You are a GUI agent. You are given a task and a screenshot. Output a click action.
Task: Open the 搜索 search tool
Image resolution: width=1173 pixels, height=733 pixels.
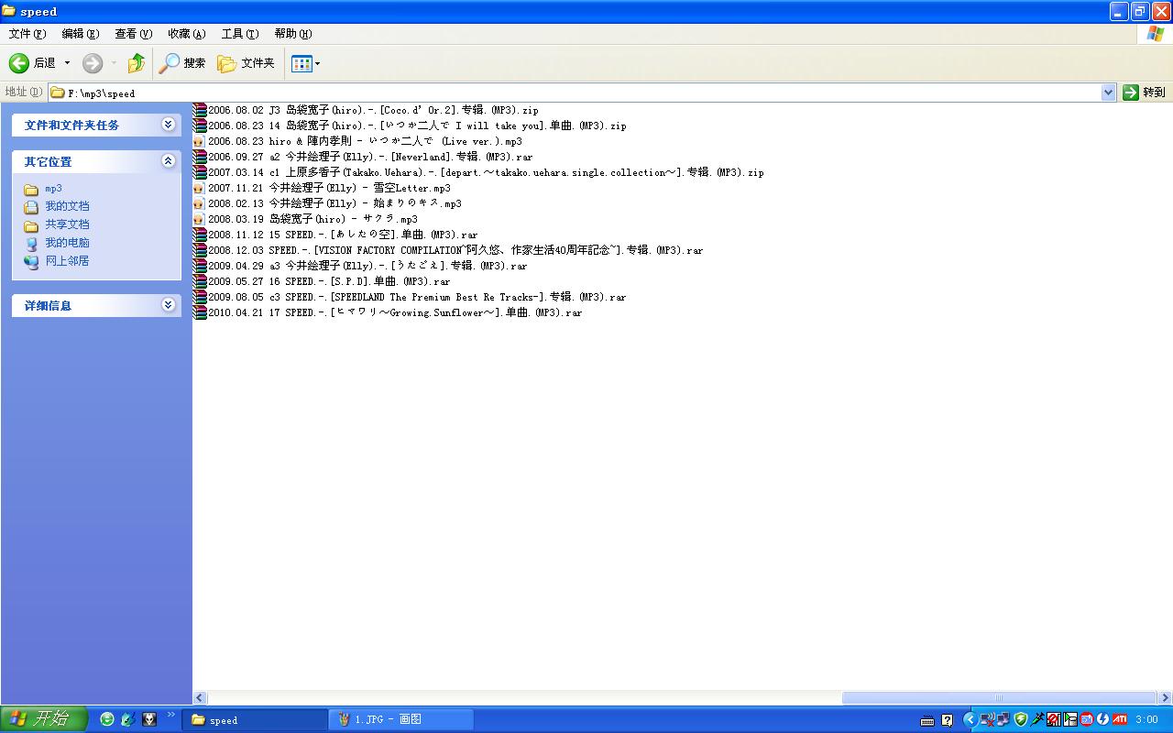182,63
